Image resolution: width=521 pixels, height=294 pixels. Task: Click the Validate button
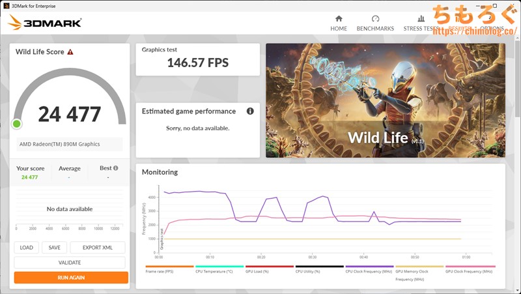70,263
